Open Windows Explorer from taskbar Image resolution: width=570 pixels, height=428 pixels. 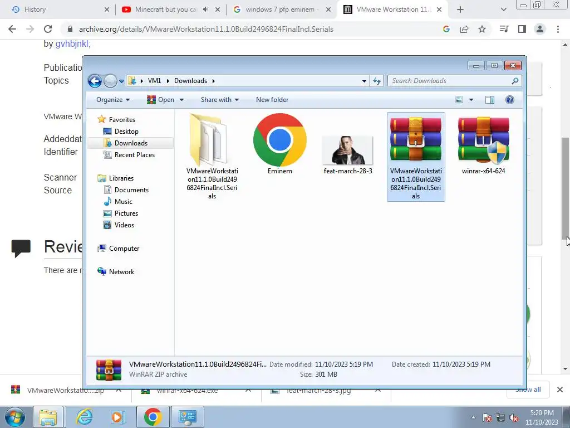click(48, 417)
